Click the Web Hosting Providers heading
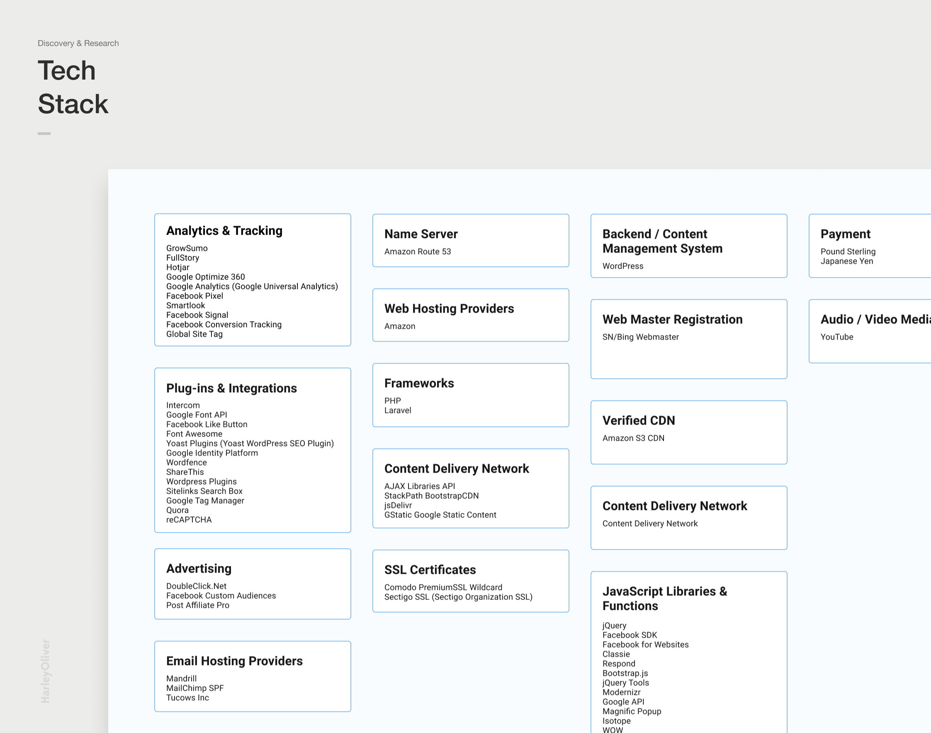 (x=449, y=309)
